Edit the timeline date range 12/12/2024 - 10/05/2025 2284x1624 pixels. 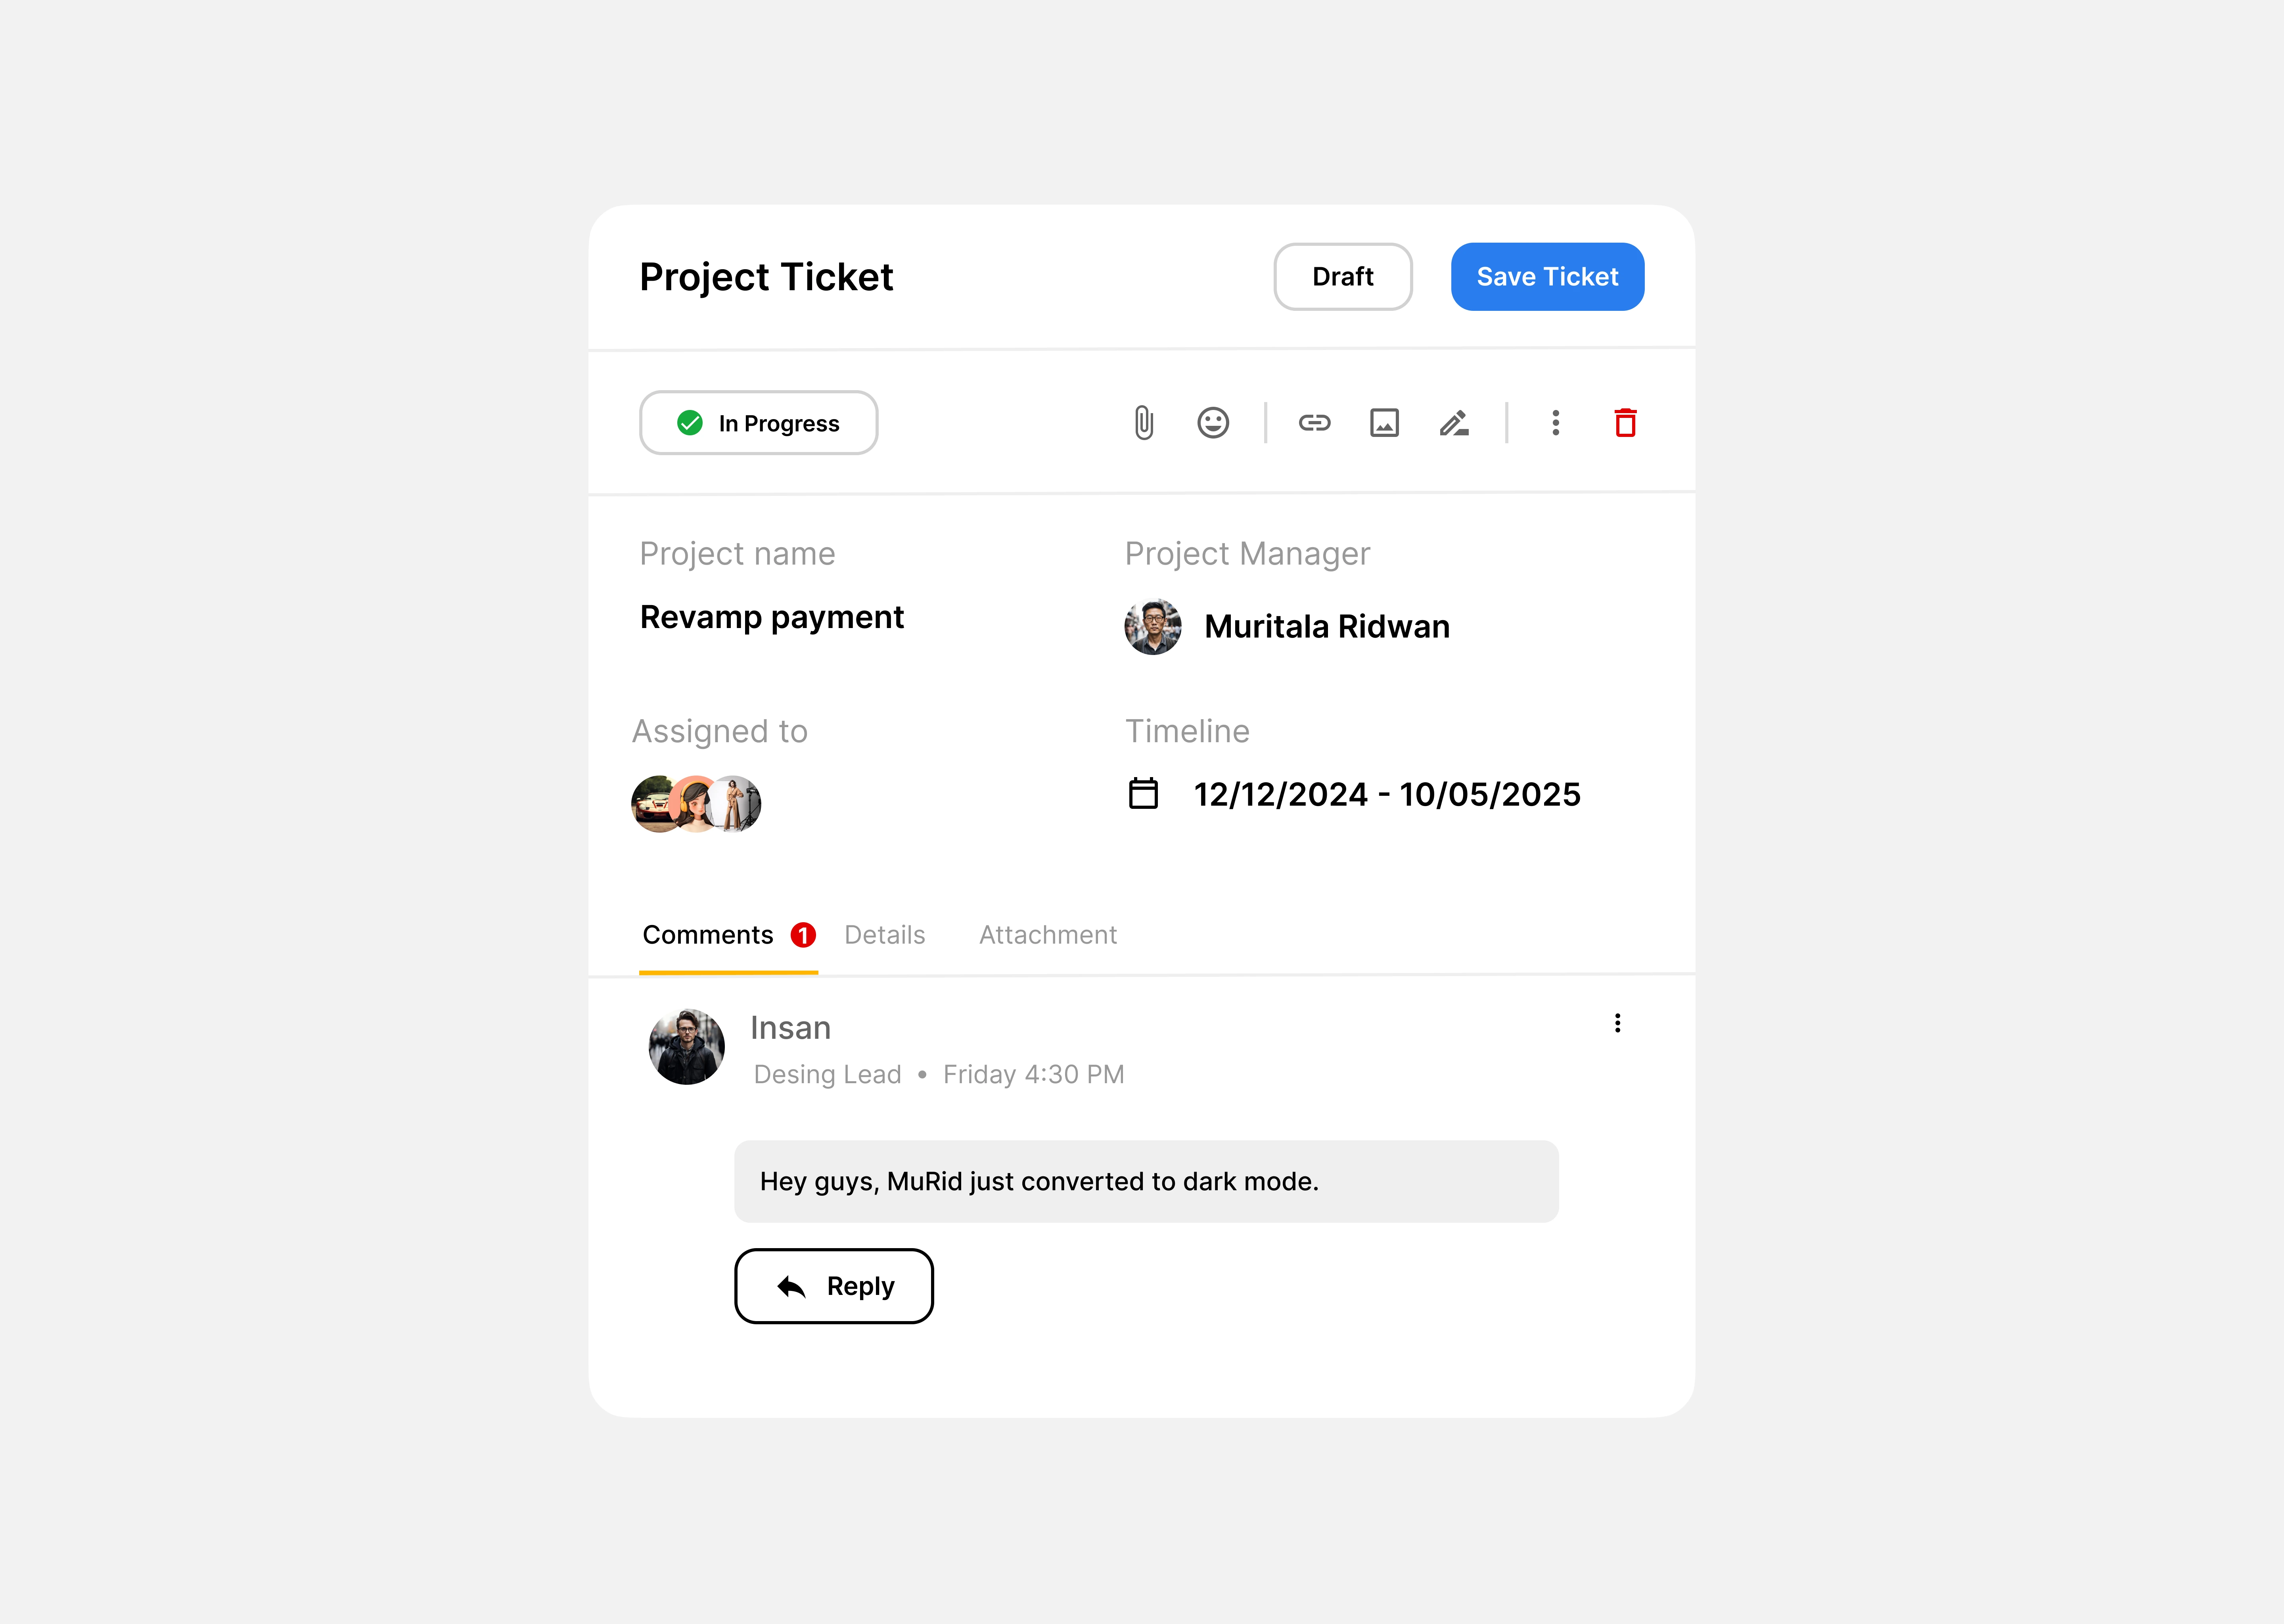point(1387,794)
